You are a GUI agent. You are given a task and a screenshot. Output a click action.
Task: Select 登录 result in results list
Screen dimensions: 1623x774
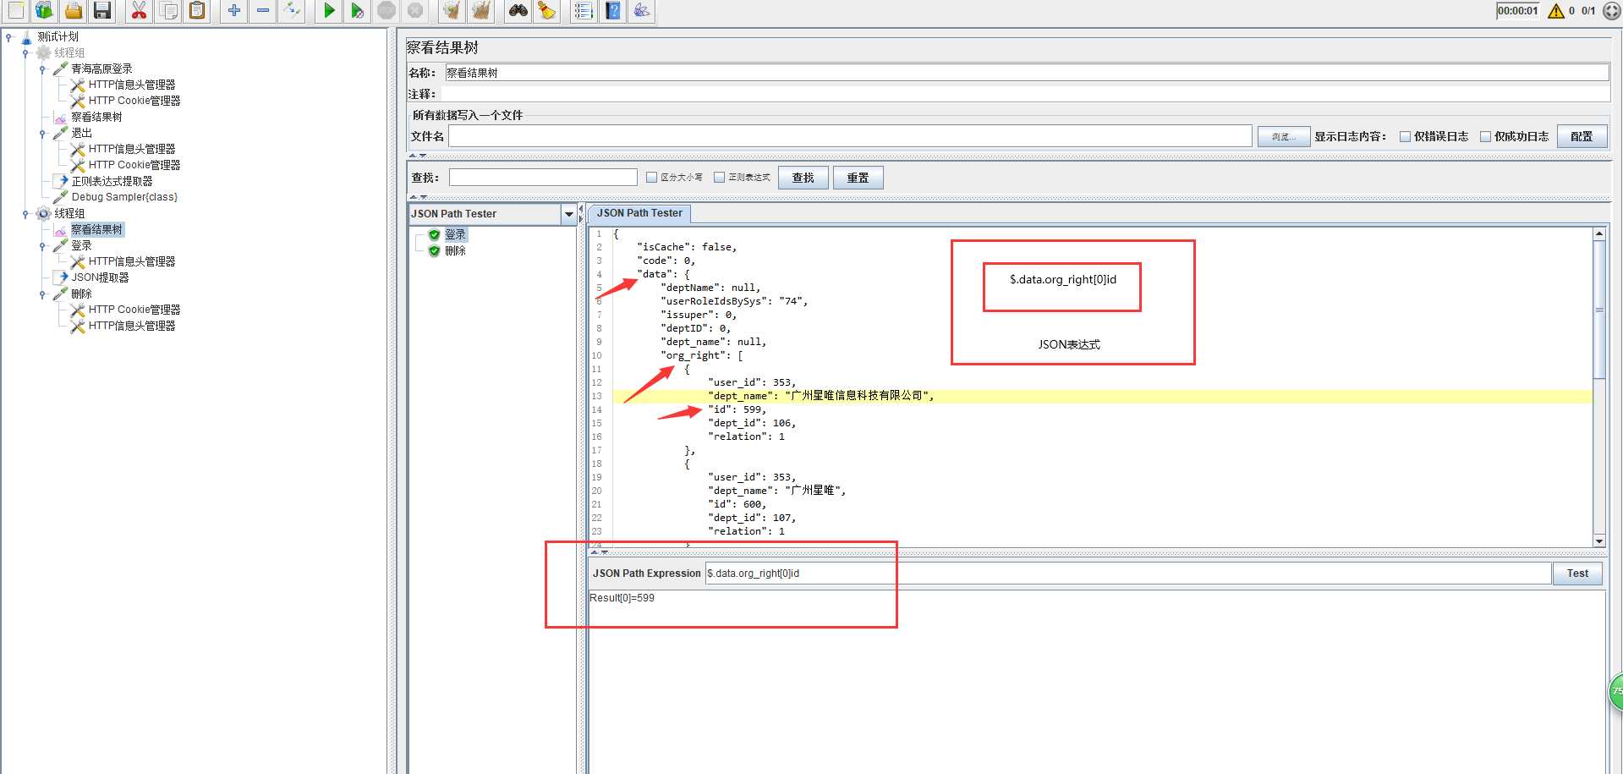click(x=455, y=234)
